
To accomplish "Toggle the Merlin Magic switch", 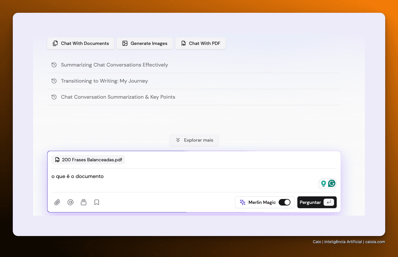I will click(285, 202).
